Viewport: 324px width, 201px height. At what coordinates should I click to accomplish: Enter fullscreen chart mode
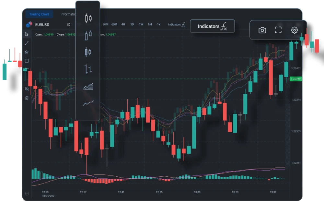pos(278,30)
